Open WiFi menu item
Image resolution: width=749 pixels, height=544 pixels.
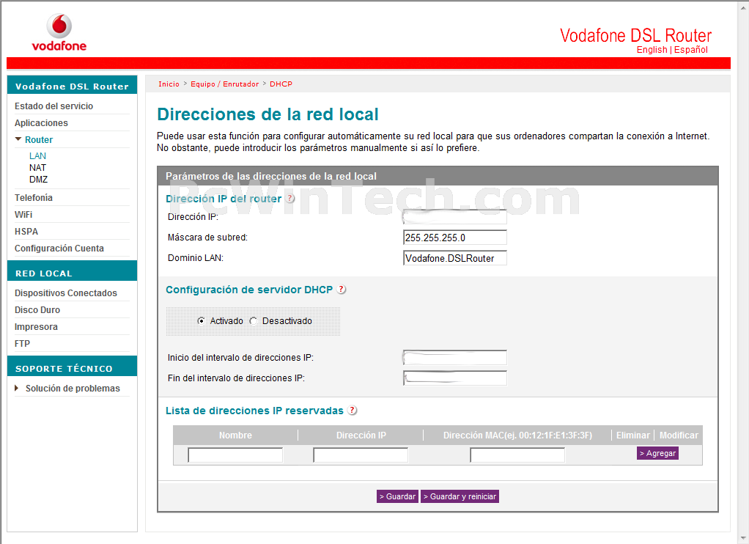pyautogui.click(x=23, y=215)
